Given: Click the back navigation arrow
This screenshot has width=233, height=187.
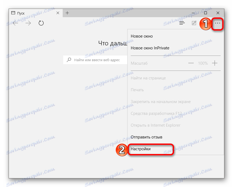Looking at the screenshot, I should pos(15,23).
